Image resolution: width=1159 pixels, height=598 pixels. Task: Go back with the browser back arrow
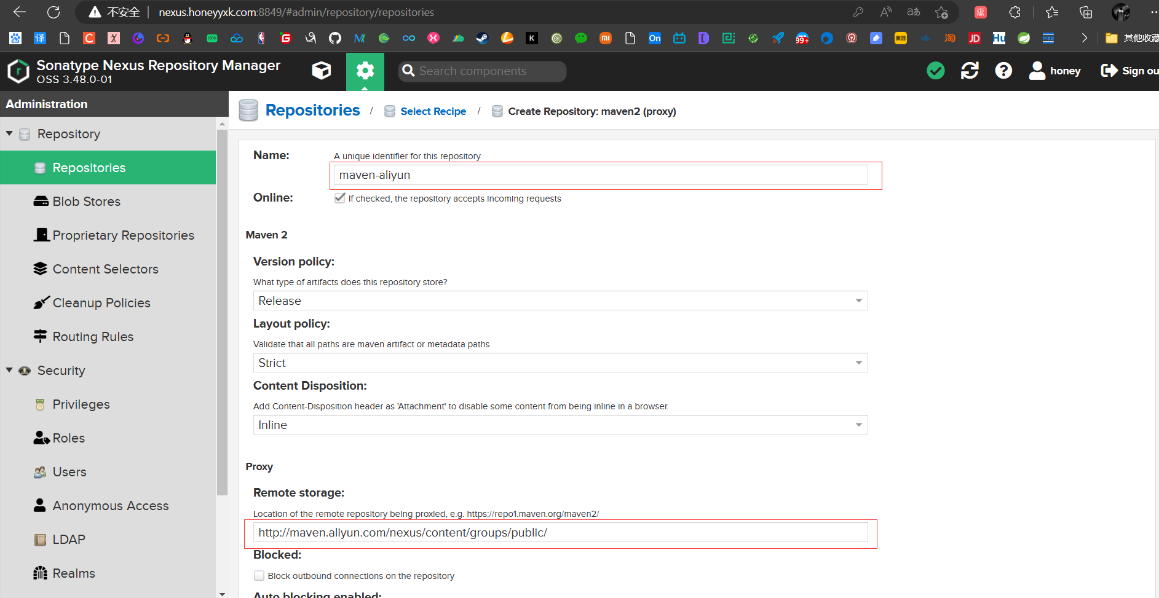tap(20, 12)
